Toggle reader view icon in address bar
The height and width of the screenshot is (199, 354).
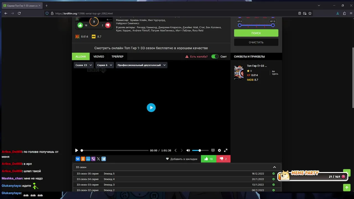point(300,13)
